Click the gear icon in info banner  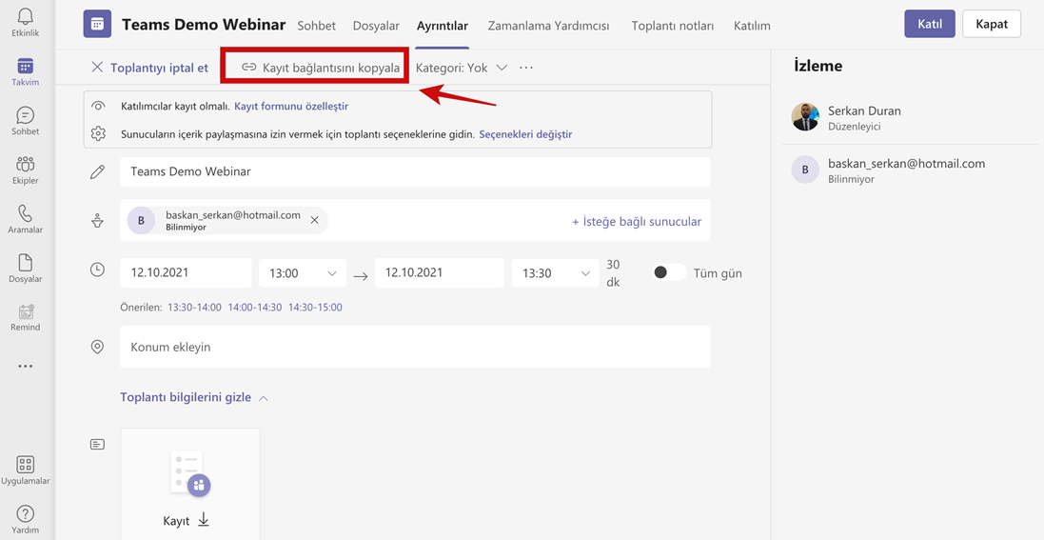pyautogui.click(x=99, y=133)
